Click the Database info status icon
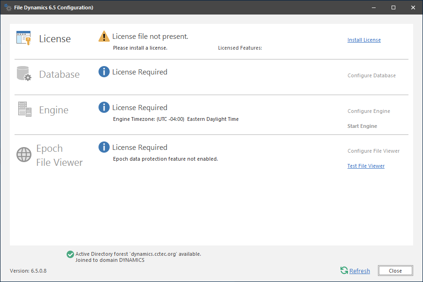Viewport: 423px width, 282px height. click(104, 72)
